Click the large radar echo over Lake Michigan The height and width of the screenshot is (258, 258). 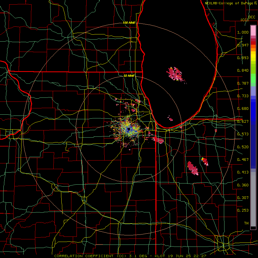[175, 74]
